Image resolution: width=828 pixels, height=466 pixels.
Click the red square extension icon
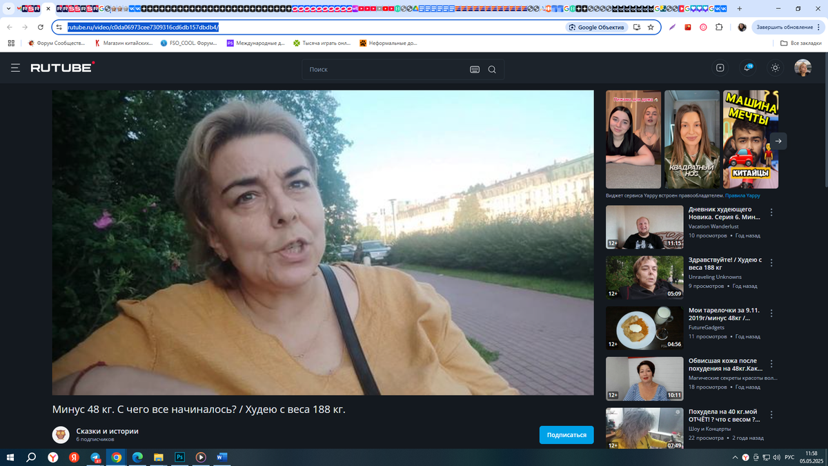[x=687, y=27]
